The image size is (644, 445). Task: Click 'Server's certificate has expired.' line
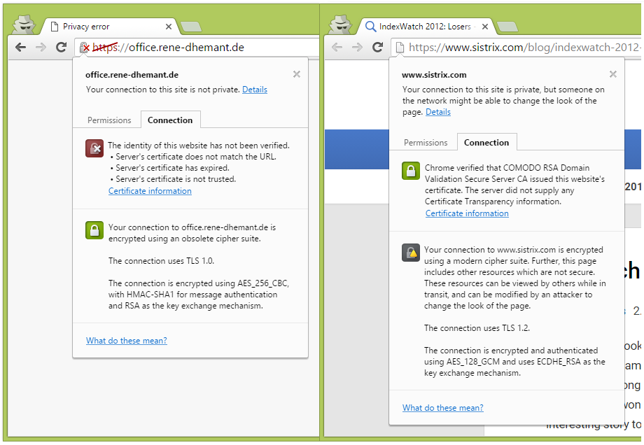point(172,168)
